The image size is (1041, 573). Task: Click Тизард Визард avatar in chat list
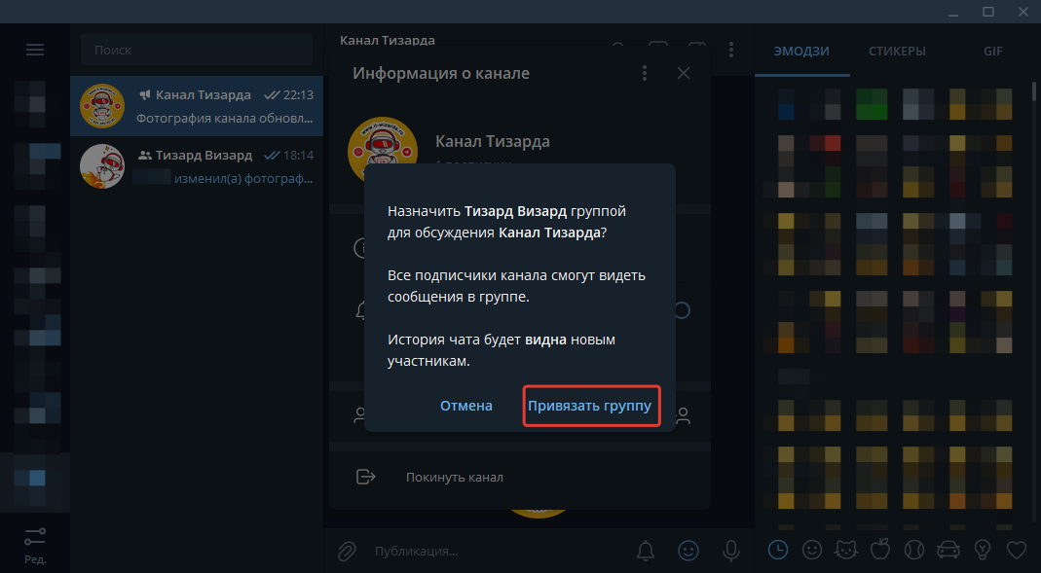tap(102, 166)
